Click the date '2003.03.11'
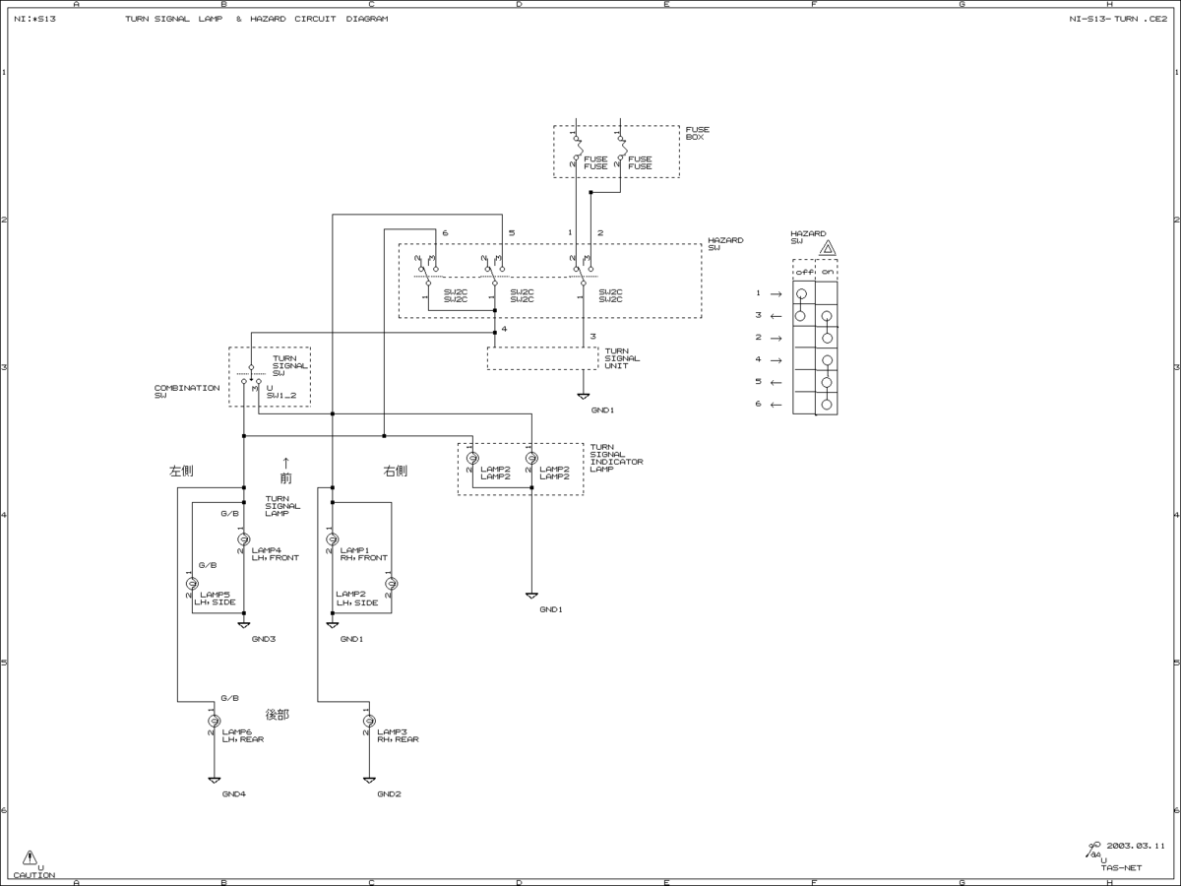The height and width of the screenshot is (886, 1181). click(x=1136, y=845)
